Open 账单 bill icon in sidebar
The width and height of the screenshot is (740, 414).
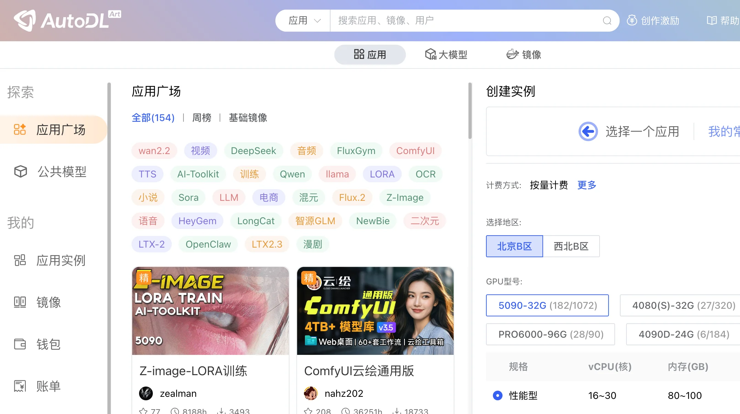20,386
